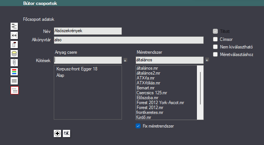
Task: Click the stacked yellow discs icon
Action: click(x=14, y=54)
